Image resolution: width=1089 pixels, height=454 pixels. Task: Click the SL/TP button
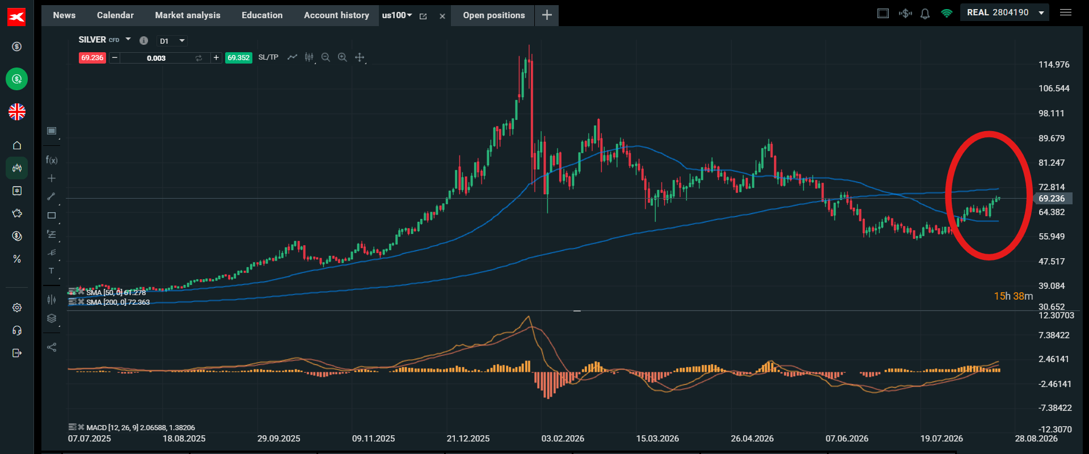(x=268, y=57)
